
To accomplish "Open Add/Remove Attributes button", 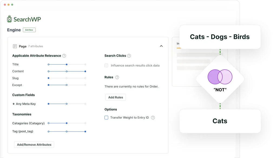I will click(x=34, y=144).
